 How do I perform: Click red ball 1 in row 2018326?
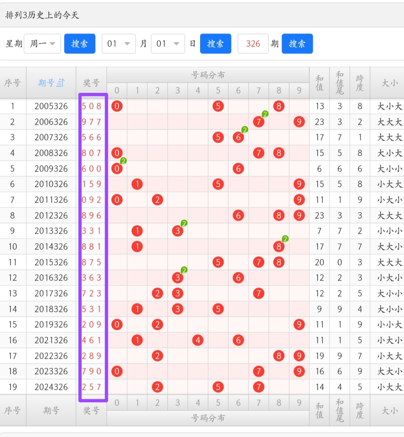pos(137,309)
